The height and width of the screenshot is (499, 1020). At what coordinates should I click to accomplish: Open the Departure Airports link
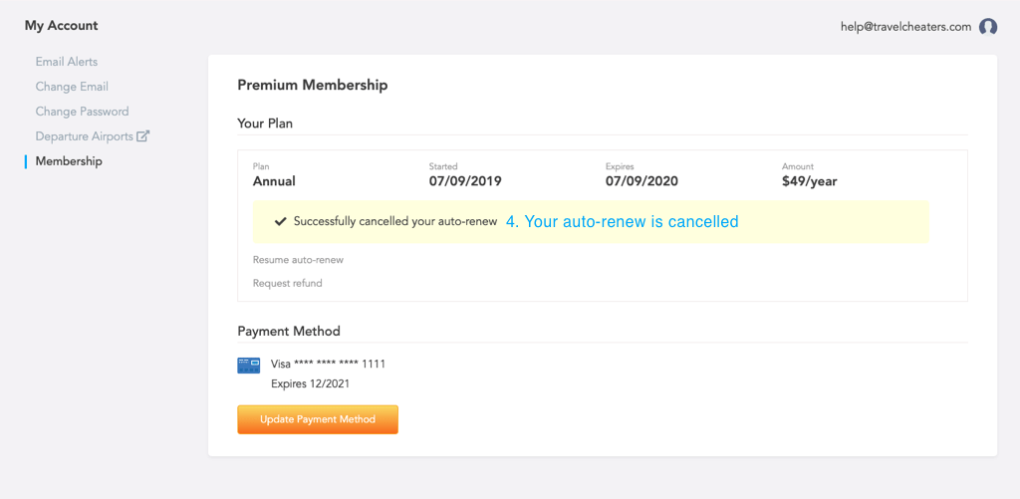click(x=84, y=136)
